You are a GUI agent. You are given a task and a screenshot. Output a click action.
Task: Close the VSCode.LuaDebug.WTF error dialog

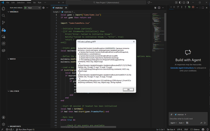(134, 42)
